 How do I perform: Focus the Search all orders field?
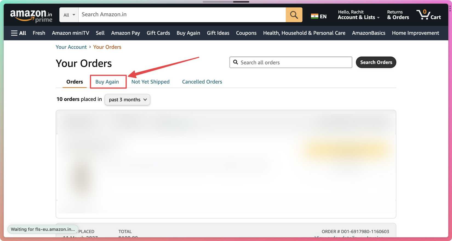pos(290,62)
